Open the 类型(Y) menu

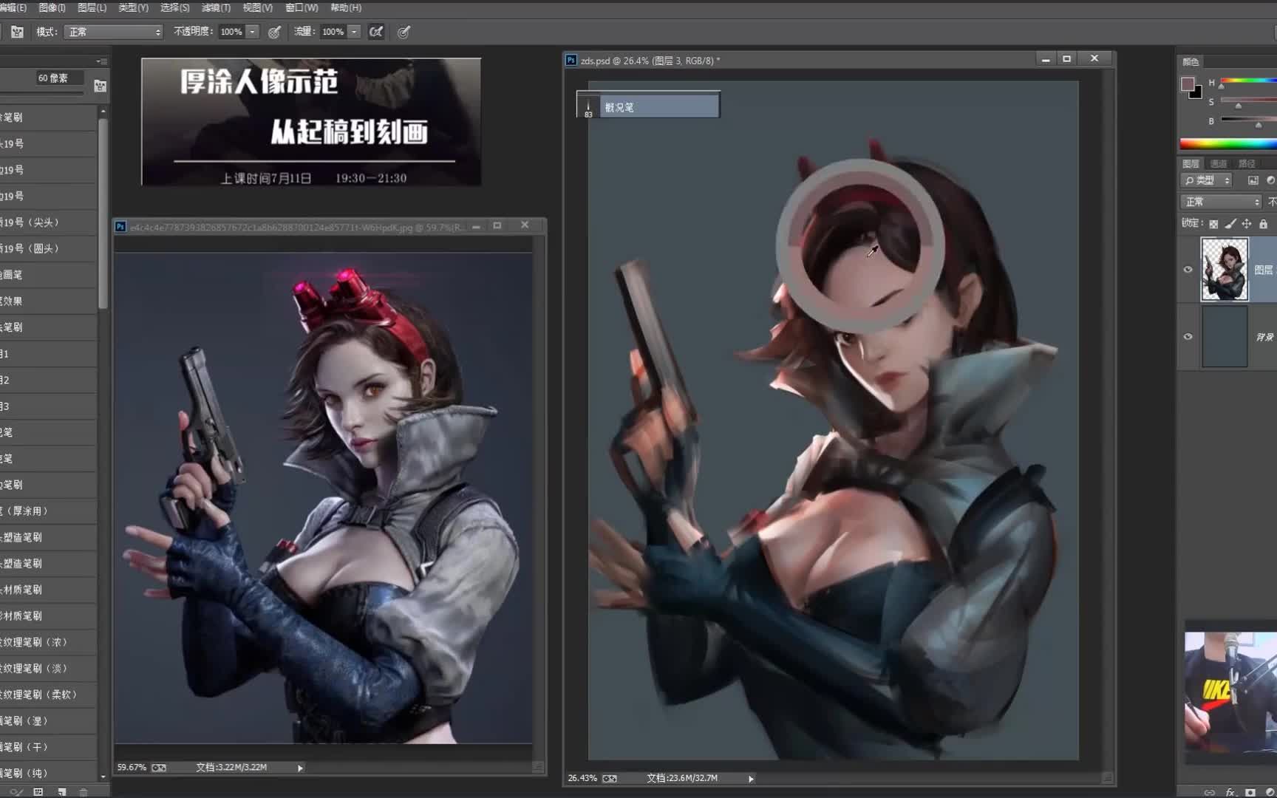134,7
